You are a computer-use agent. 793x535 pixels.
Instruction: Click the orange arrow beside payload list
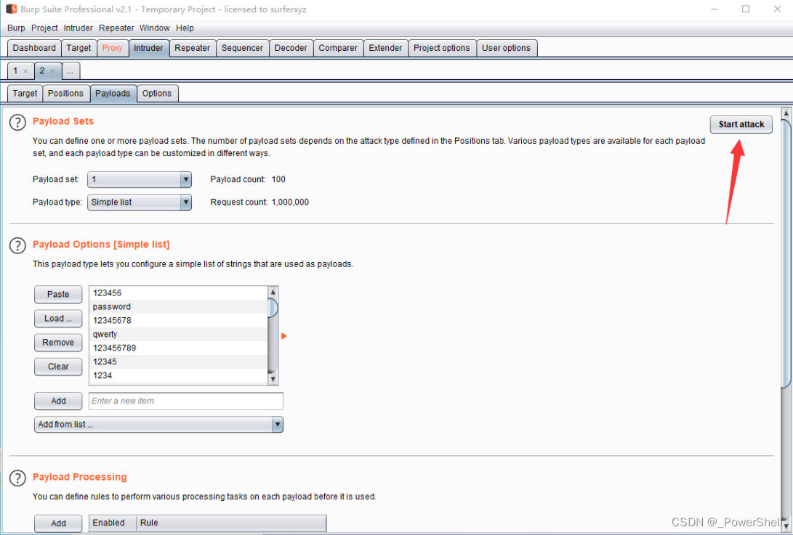(x=284, y=336)
